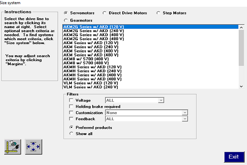Toggle the Feedback filter checkbox
This screenshot has width=247, height=165.
[x=71, y=119]
